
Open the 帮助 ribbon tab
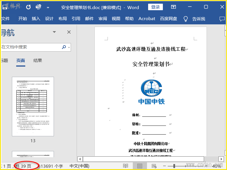coord(129,19)
